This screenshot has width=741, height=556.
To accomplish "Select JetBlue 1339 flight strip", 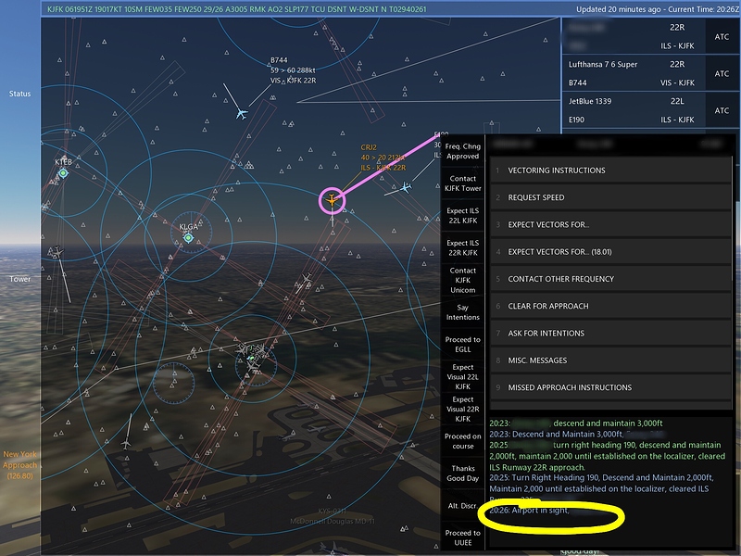I will point(634,110).
